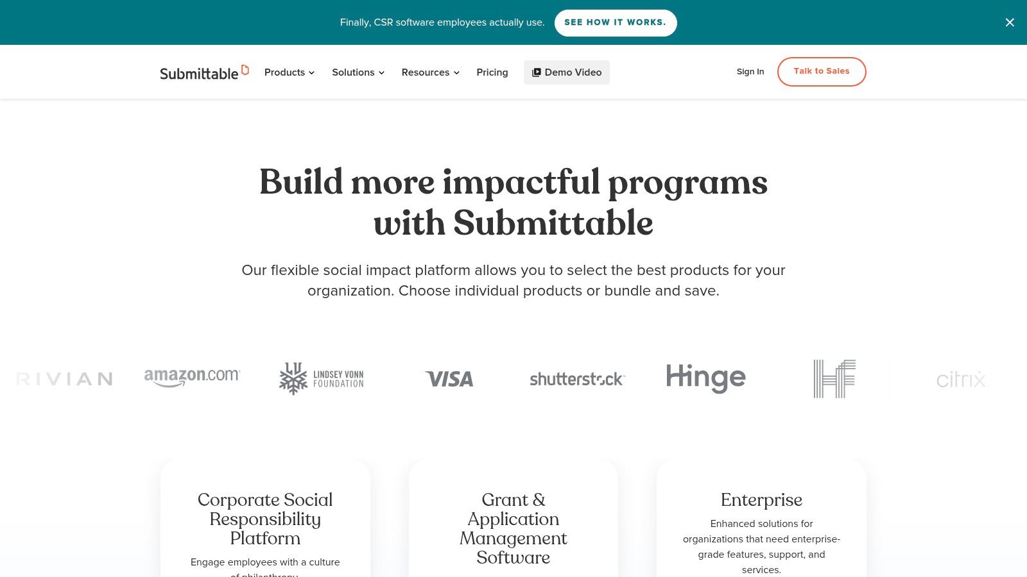Viewport: 1027px width, 577px height.
Task: Click the VISA logo
Action: (449, 379)
